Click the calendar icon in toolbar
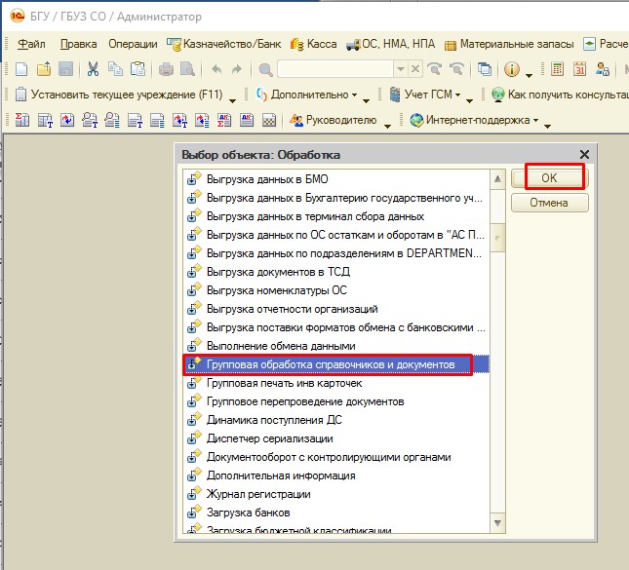Image resolution: width=629 pixels, height=570 pixels. click(x=581, y=69)
